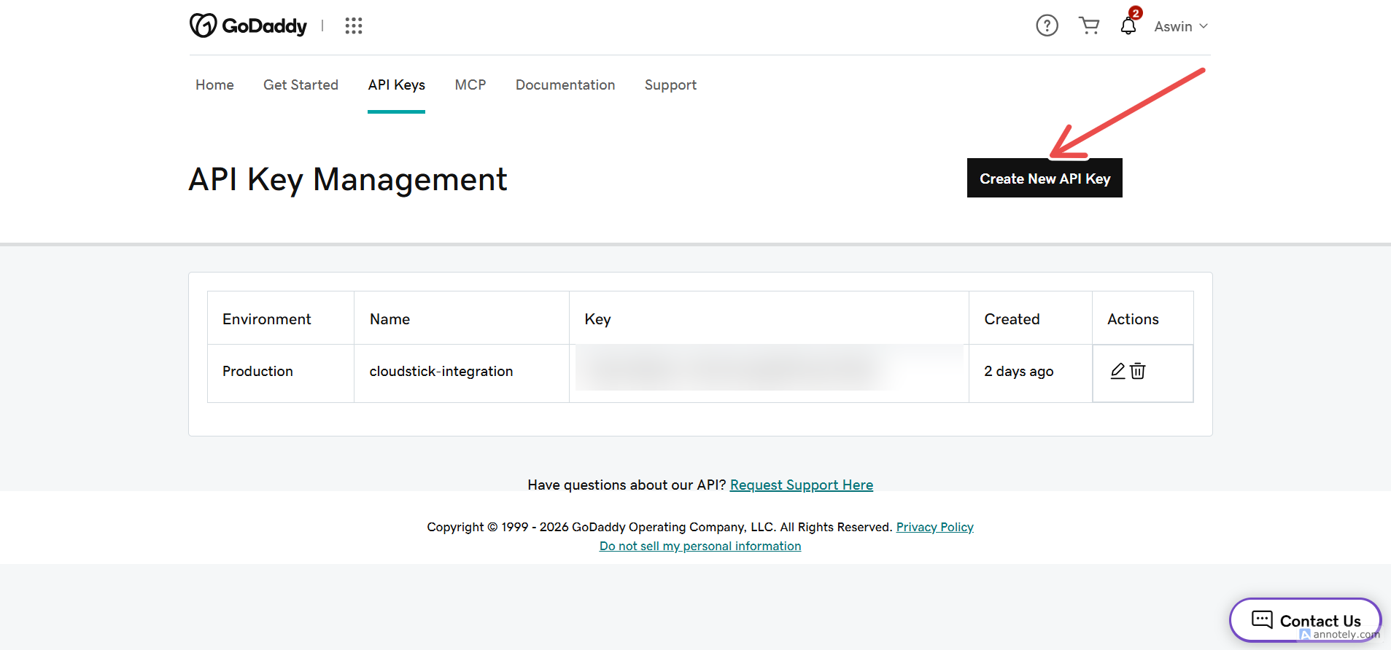
Task: Open the help question mark icon
Action: [x=1047, y=26]
